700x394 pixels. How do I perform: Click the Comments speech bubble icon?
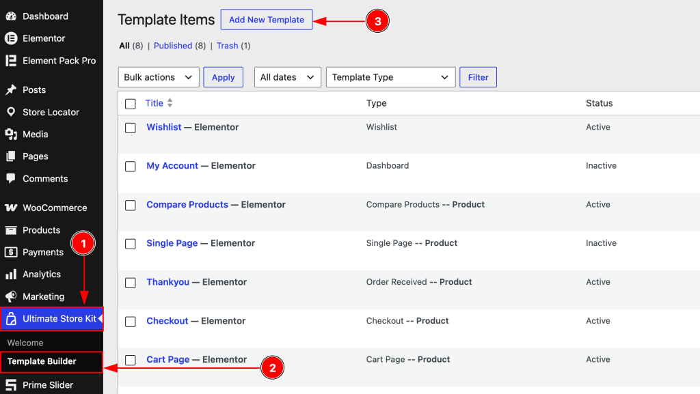click(x=11, y=179)
